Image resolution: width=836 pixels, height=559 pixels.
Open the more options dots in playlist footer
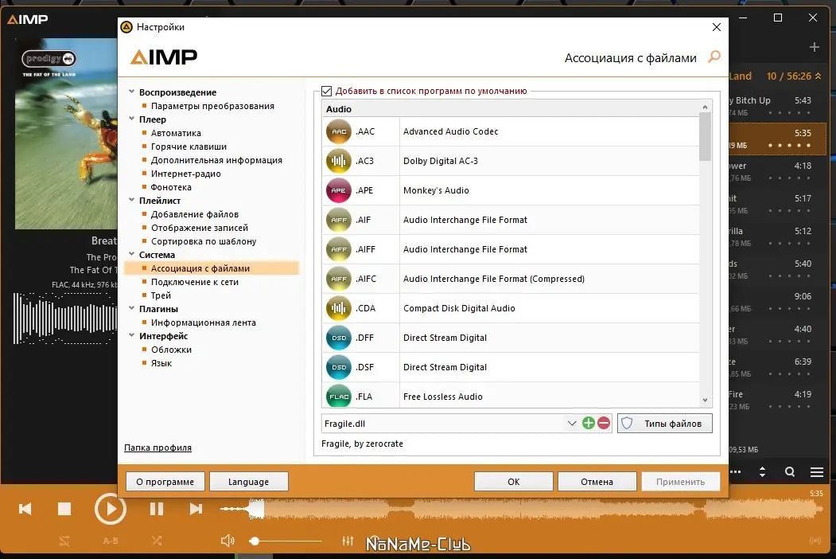[735, 472]
